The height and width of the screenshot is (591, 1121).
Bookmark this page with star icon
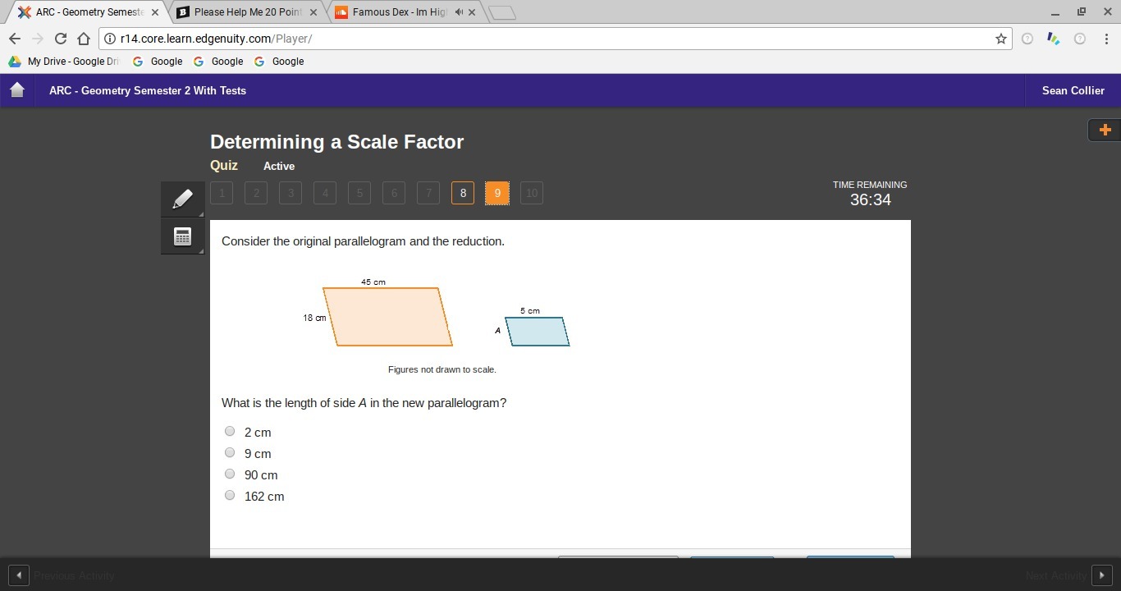[x=1001, y=39]
